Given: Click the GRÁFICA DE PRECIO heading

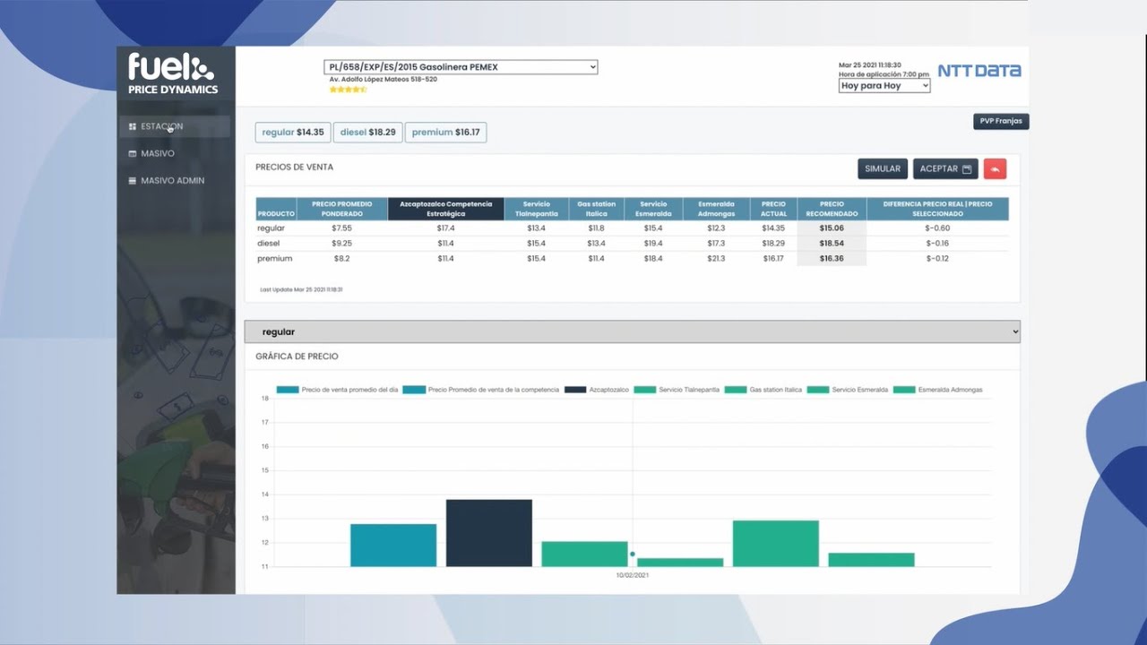Looking at the screenshot, I should pyautogui.click(x=297, y=357).
